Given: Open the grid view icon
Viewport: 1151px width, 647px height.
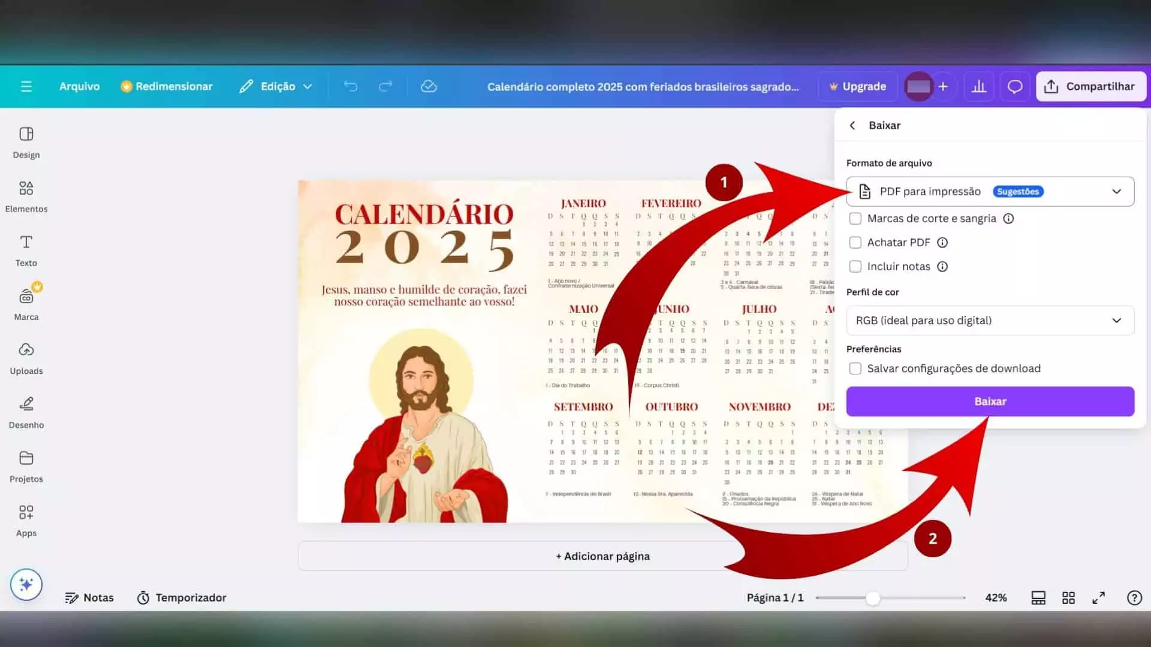Looking at the screenshot, I should click(1068, 598).
